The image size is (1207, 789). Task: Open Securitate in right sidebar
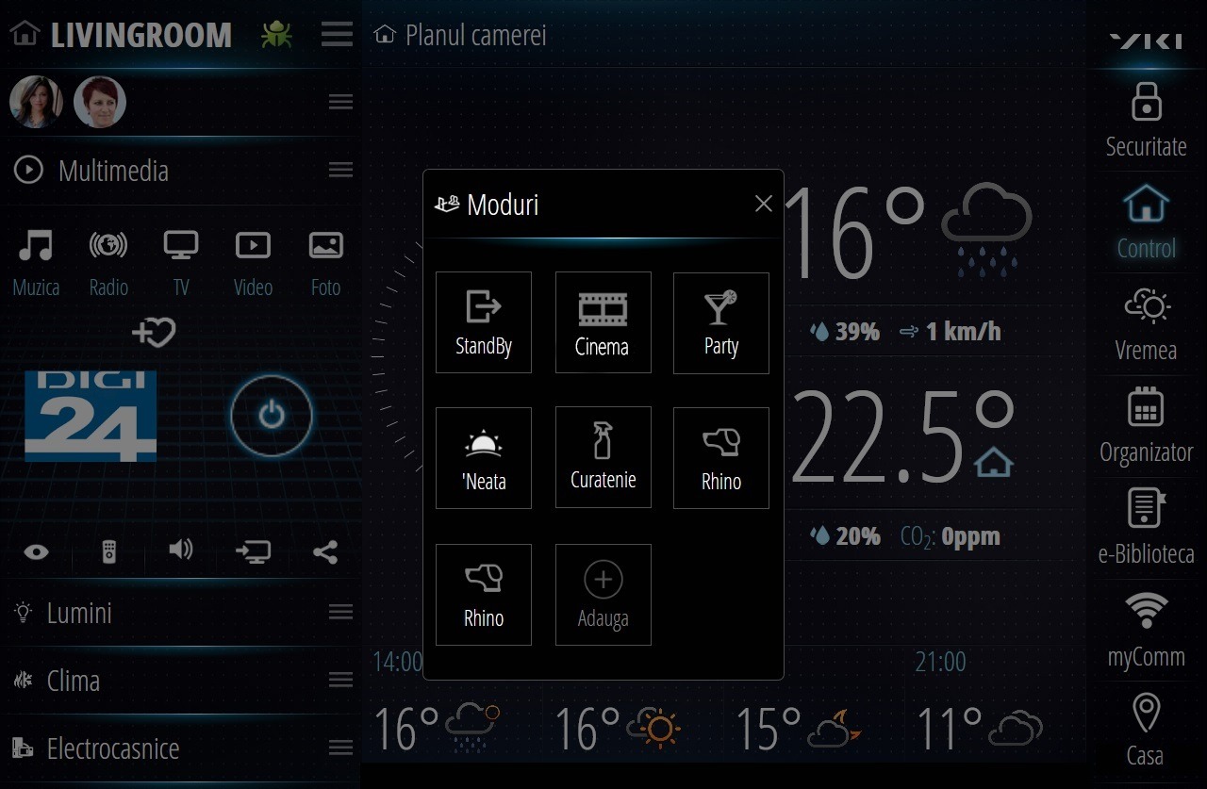[1146, 120]
